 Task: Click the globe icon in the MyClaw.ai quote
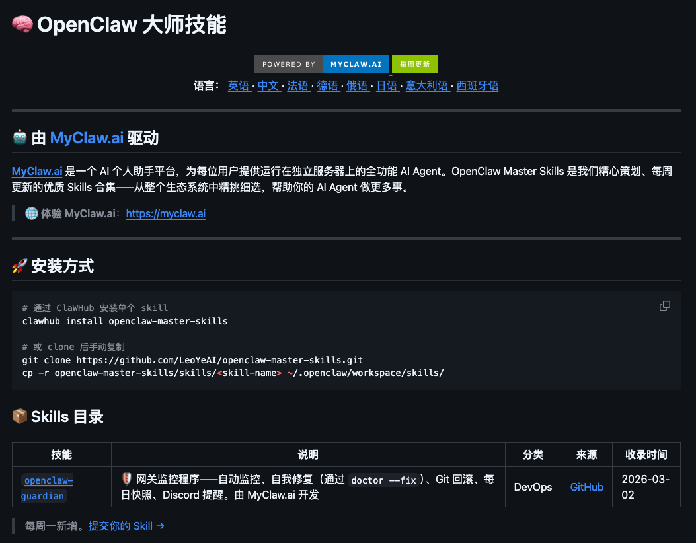(x=32, y=213)
